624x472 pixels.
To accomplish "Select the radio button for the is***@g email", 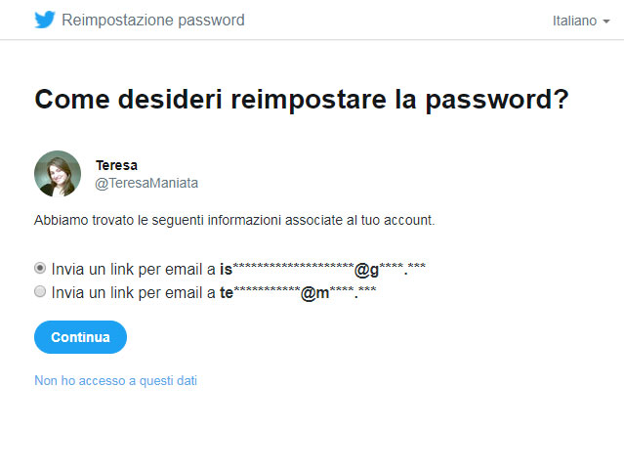I will tap(40, 268).
